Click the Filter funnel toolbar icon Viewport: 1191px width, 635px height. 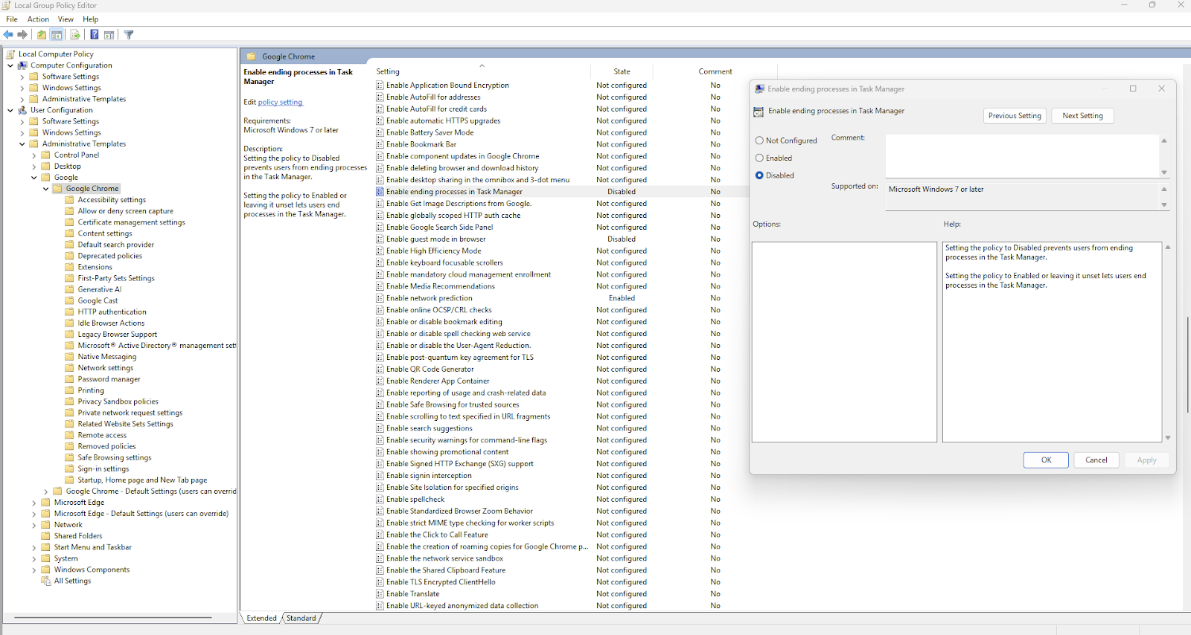[x=129, y=35]
